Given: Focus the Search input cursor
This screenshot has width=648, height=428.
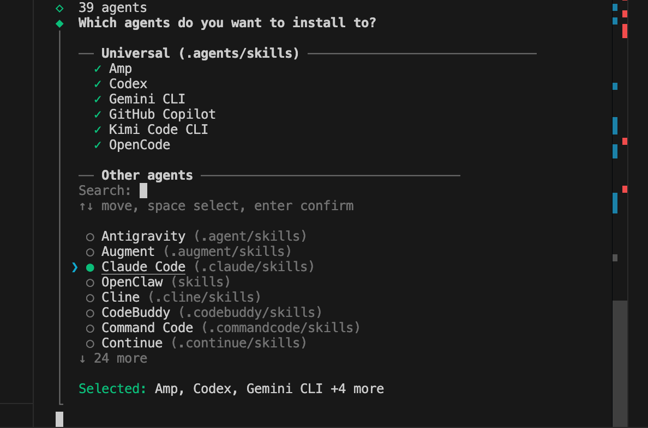Looking at the screenshot, I should (143, 191).
